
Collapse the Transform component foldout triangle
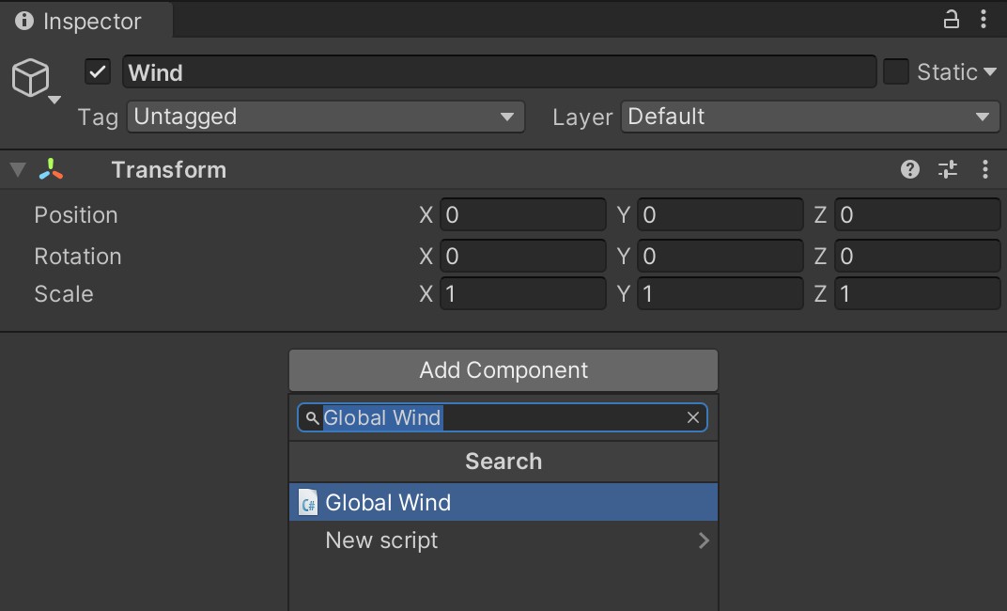pos(16,169)
